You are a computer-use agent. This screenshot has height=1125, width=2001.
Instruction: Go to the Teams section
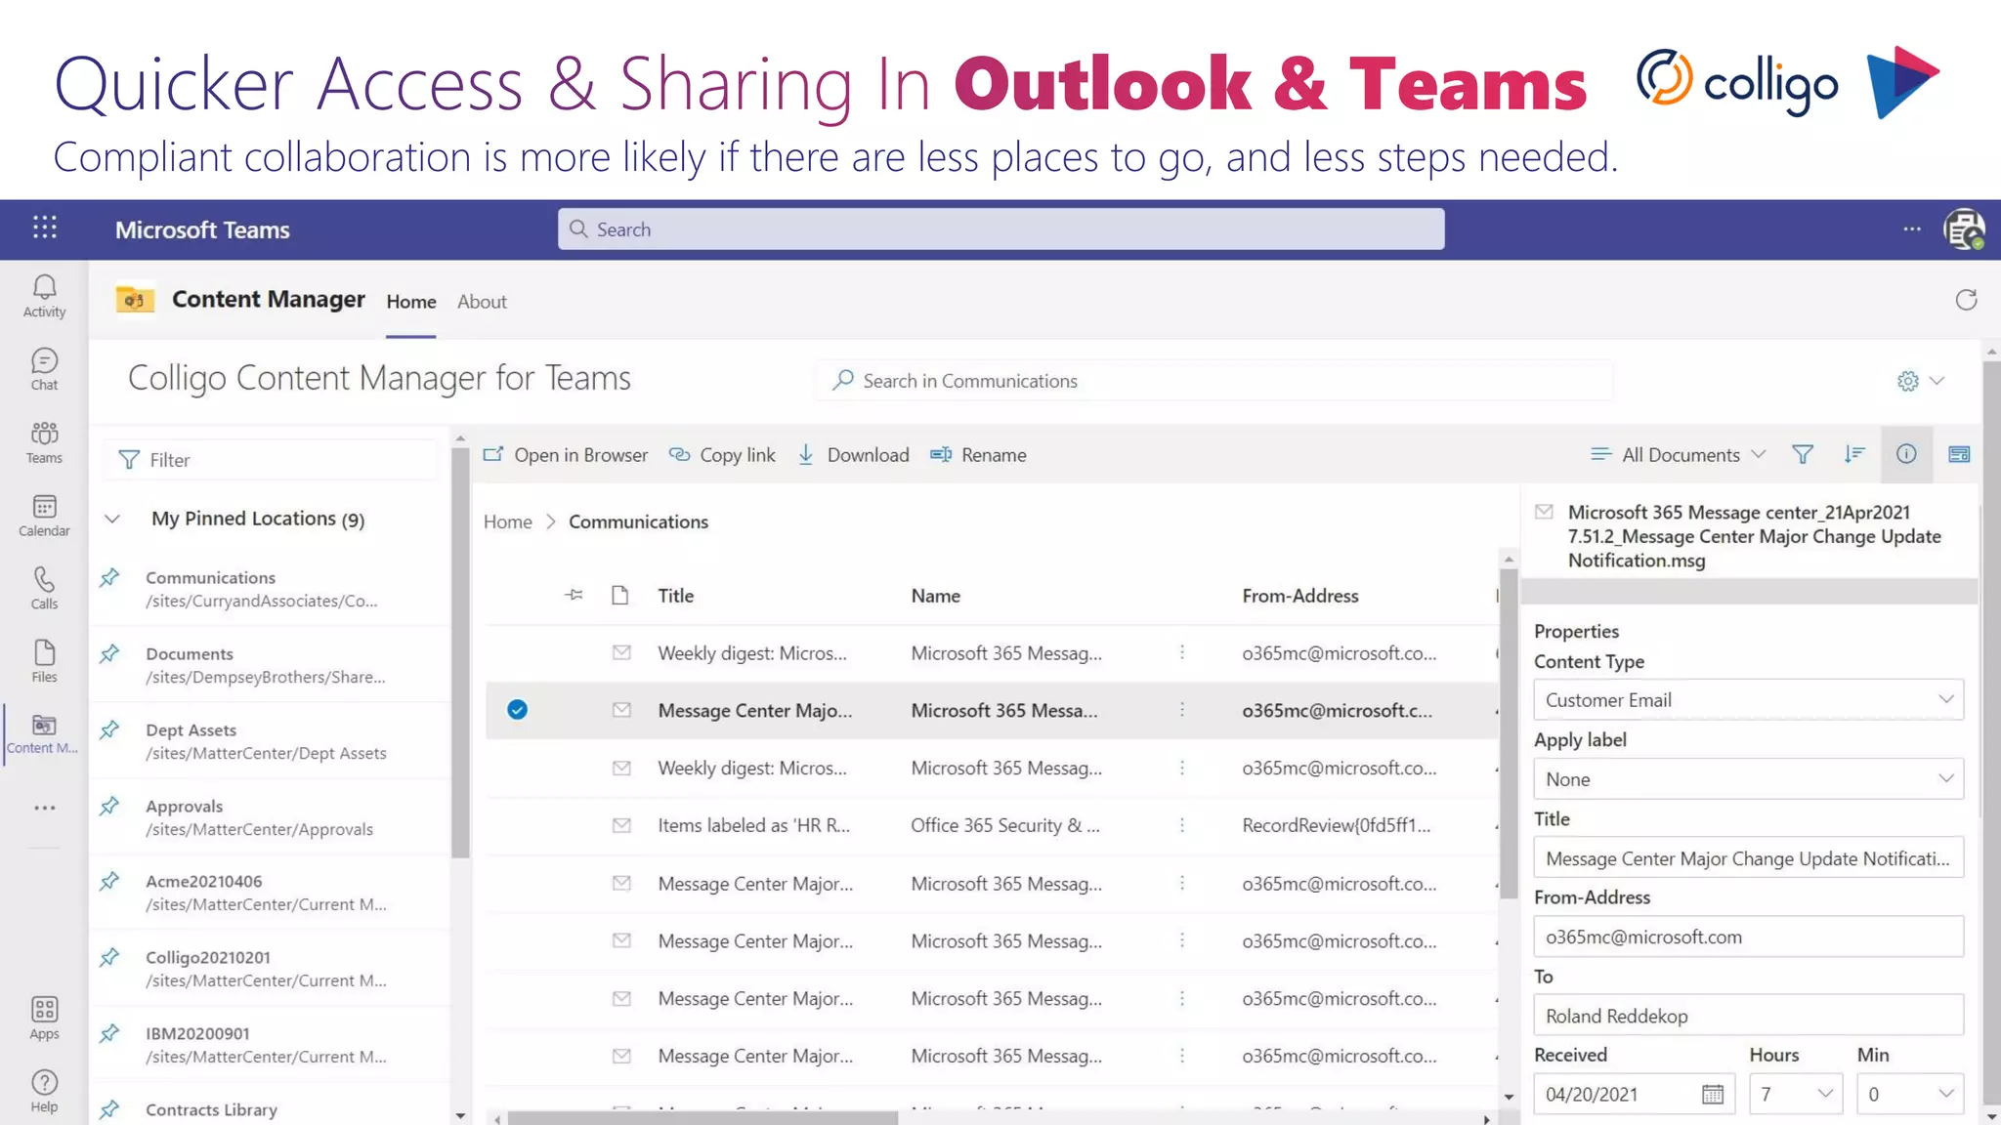click(x=44, y=442)
